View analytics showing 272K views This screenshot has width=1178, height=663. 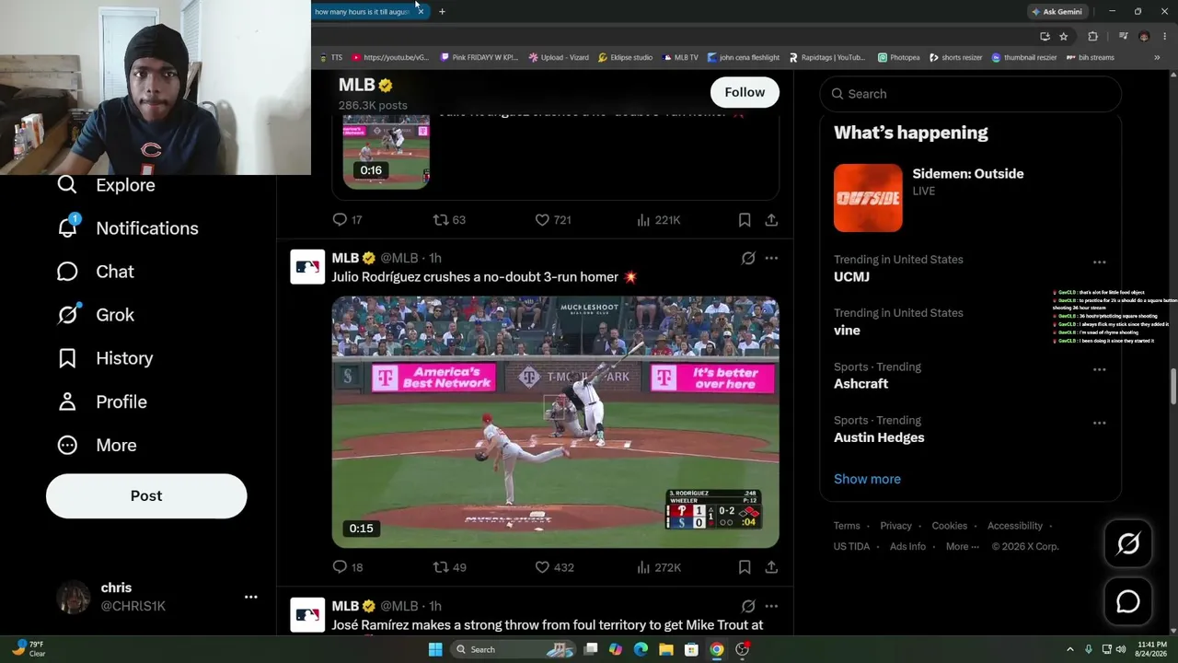click(x=659, y=567)
